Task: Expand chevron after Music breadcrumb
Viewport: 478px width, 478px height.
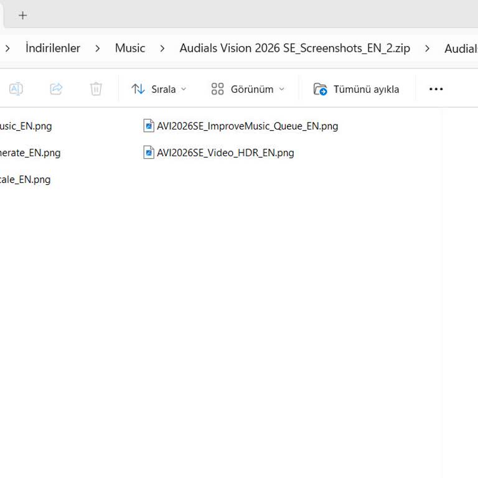Action: pyautogui.click(x=162, y=48)
